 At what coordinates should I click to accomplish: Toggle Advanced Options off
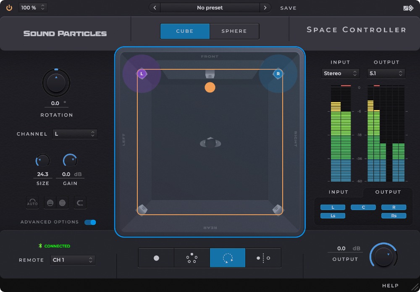(90, 222)
